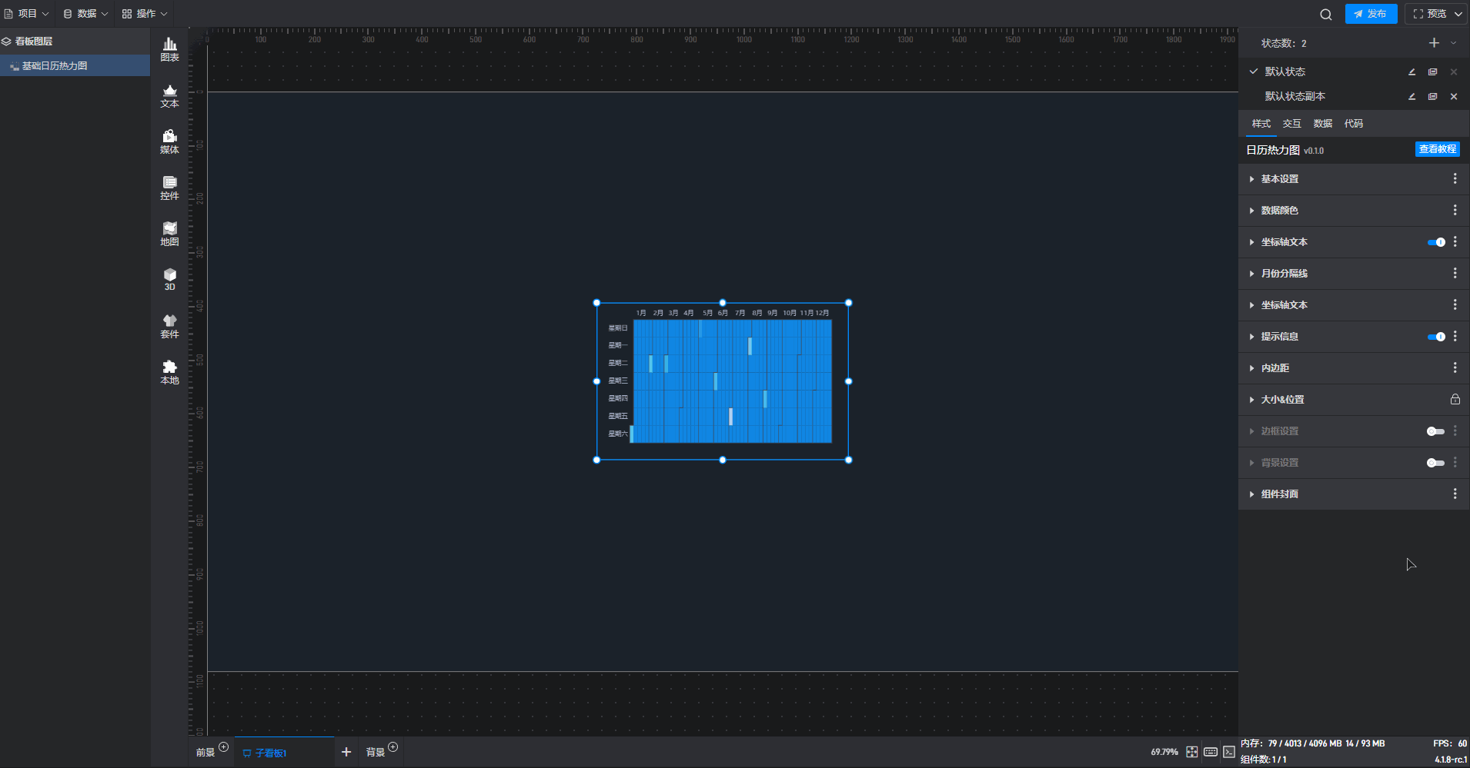Switch to the 代码 tab
Image resolution: width=1470 pixels, height=768 pixels.
click(x=1354, y=124)
